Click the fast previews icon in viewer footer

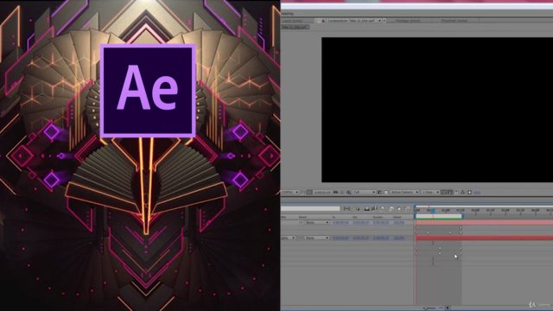tap(450, 192)
